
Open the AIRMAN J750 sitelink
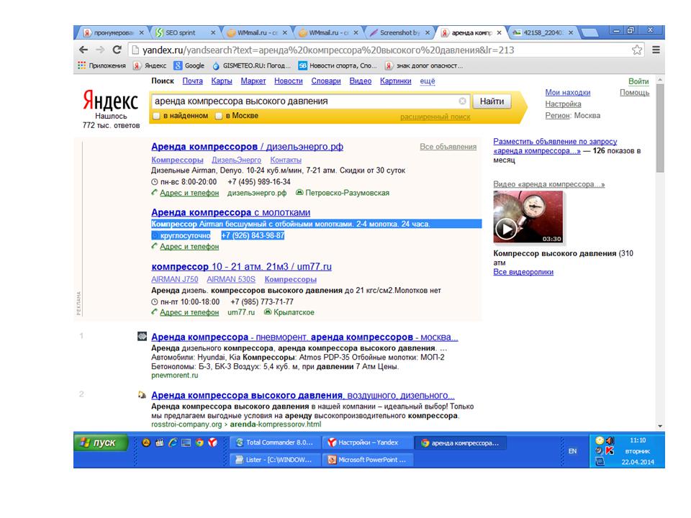point(174,279)
